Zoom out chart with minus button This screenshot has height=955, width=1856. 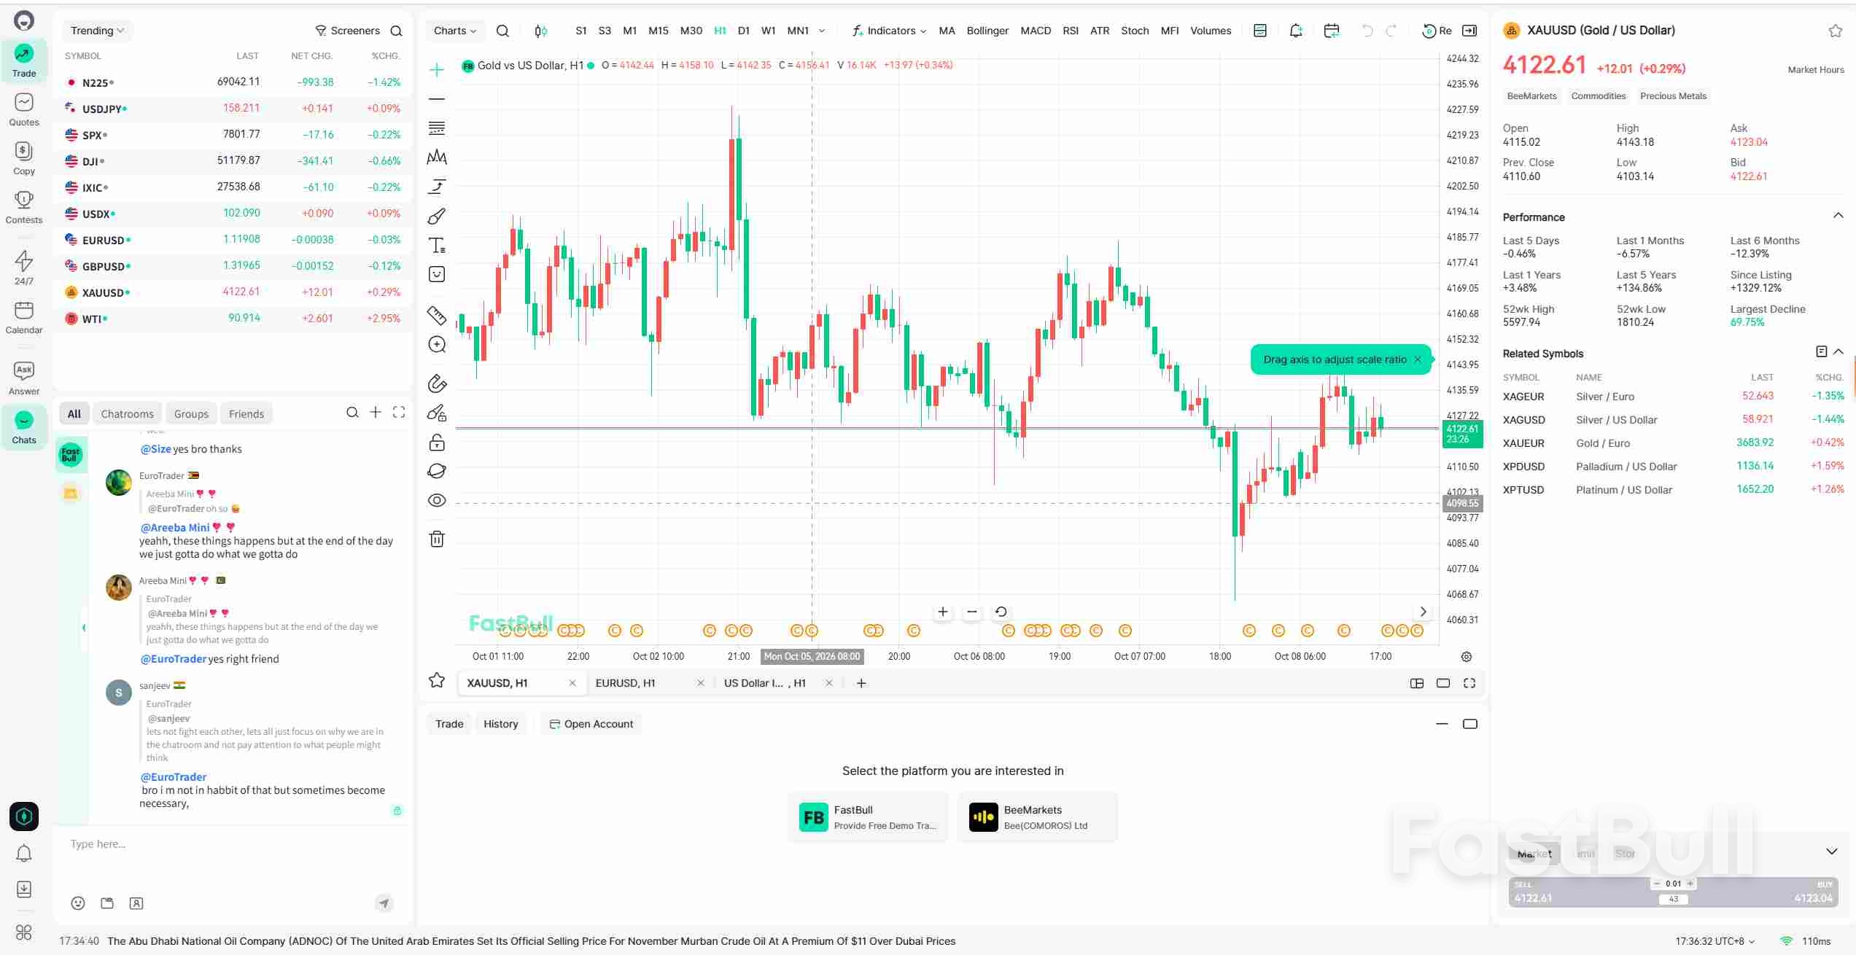(971, 612)
